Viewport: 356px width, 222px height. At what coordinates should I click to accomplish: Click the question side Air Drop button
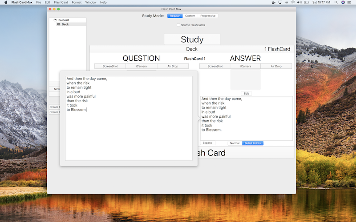[x=173, y=66]
